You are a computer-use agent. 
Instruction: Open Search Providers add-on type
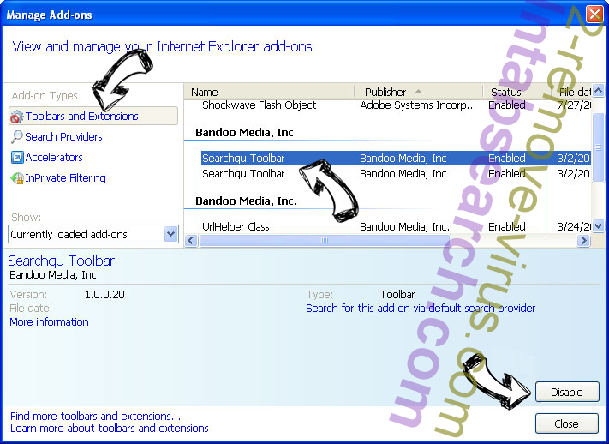63,137
